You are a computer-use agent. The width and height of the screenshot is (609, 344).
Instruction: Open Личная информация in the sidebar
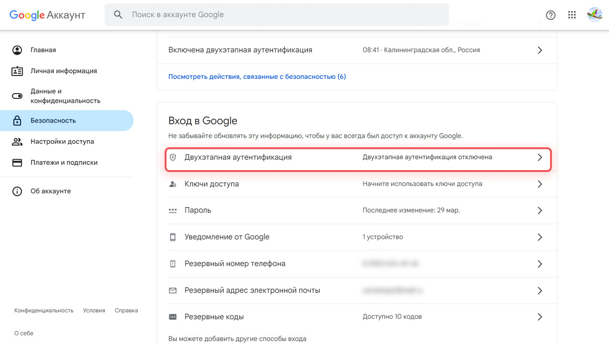pos(67,71)
